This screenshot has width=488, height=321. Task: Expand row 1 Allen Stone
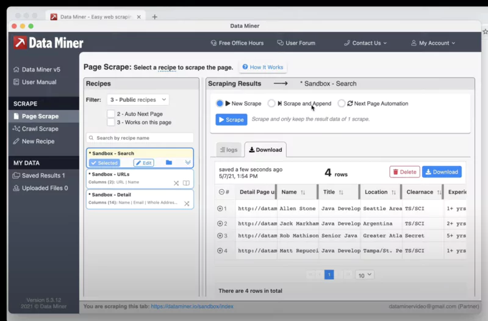tap(220, 209)
